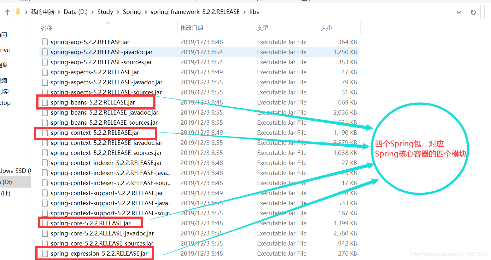Image resolution: width=491 pixels, height=260 pixels.
Task: Click file icon of spring-context-indexer-5.2.2.RELEASE.jar
Action: [x=45, y=163]
